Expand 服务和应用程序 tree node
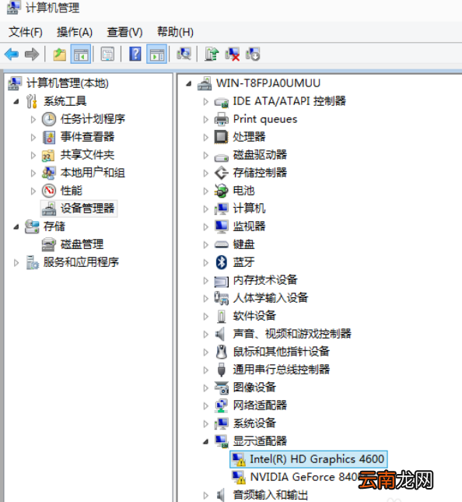Screen dimensions: 462x502 16,263
